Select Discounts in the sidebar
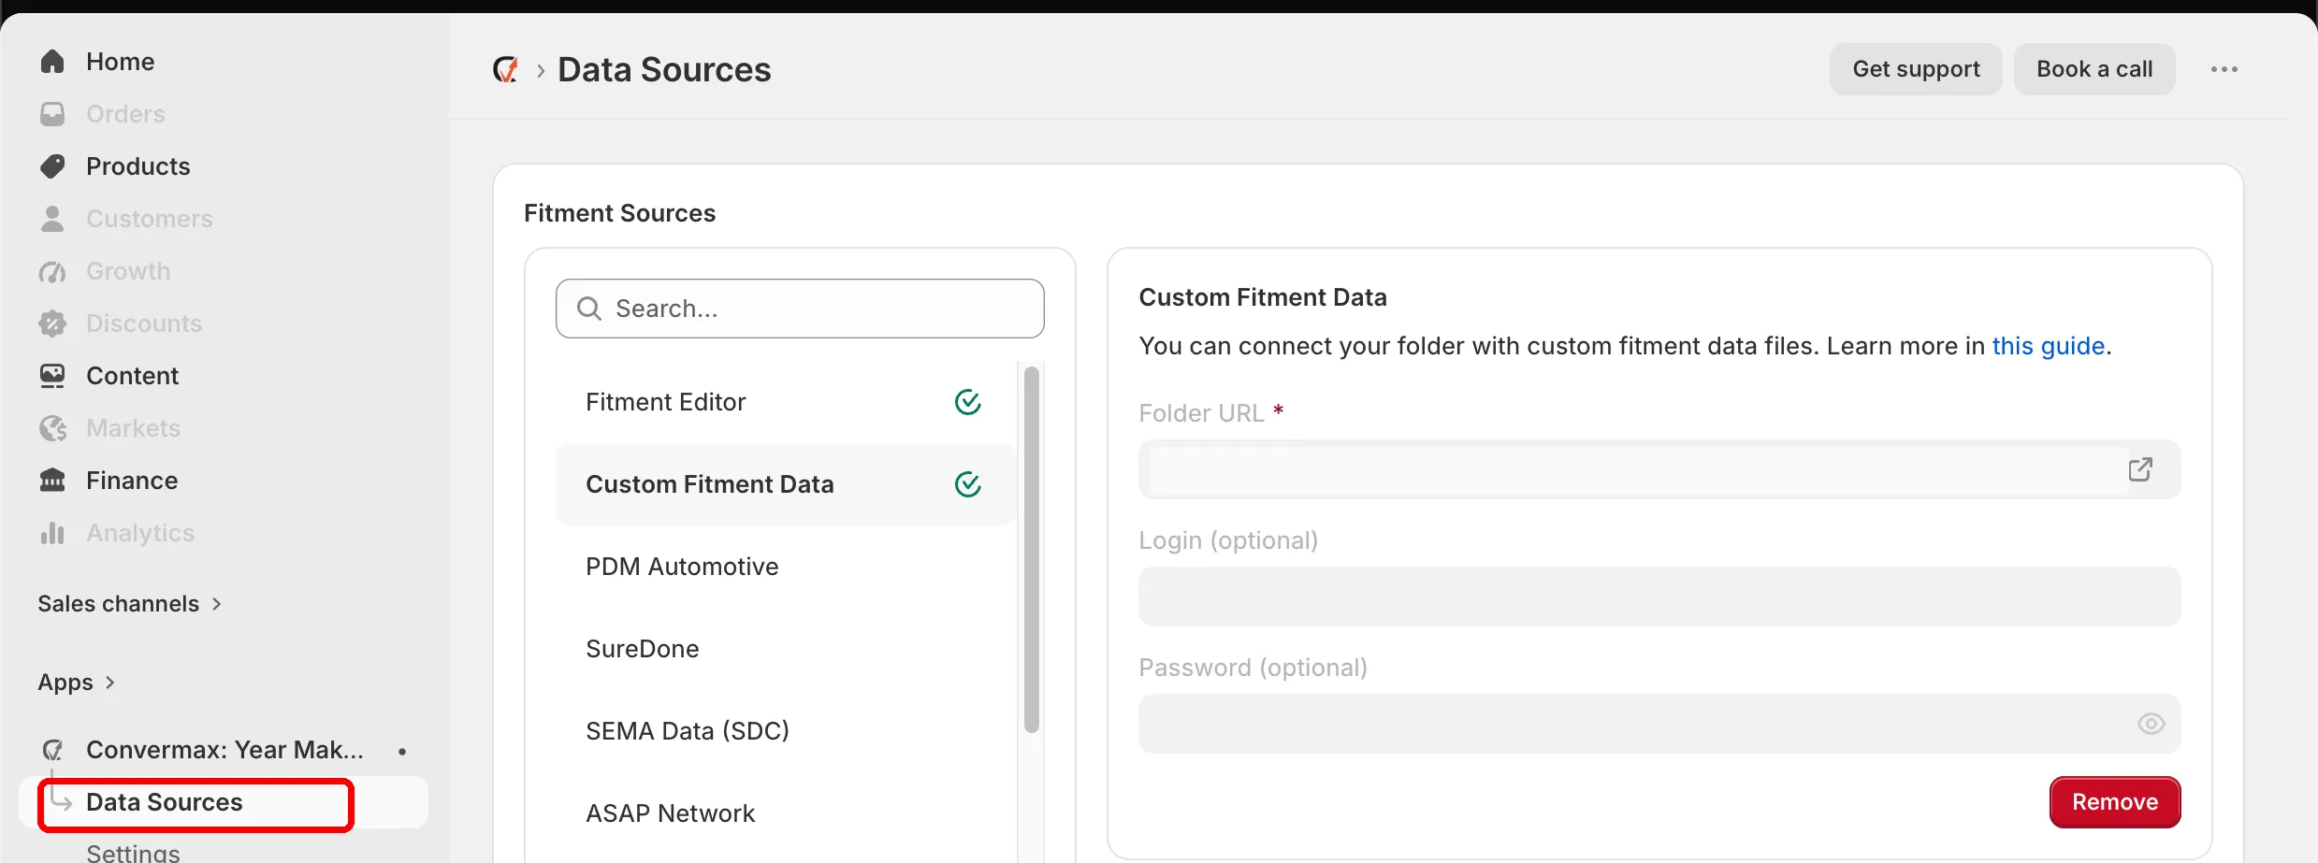Viewport: 2318px width, 863px height. point(144,324)
